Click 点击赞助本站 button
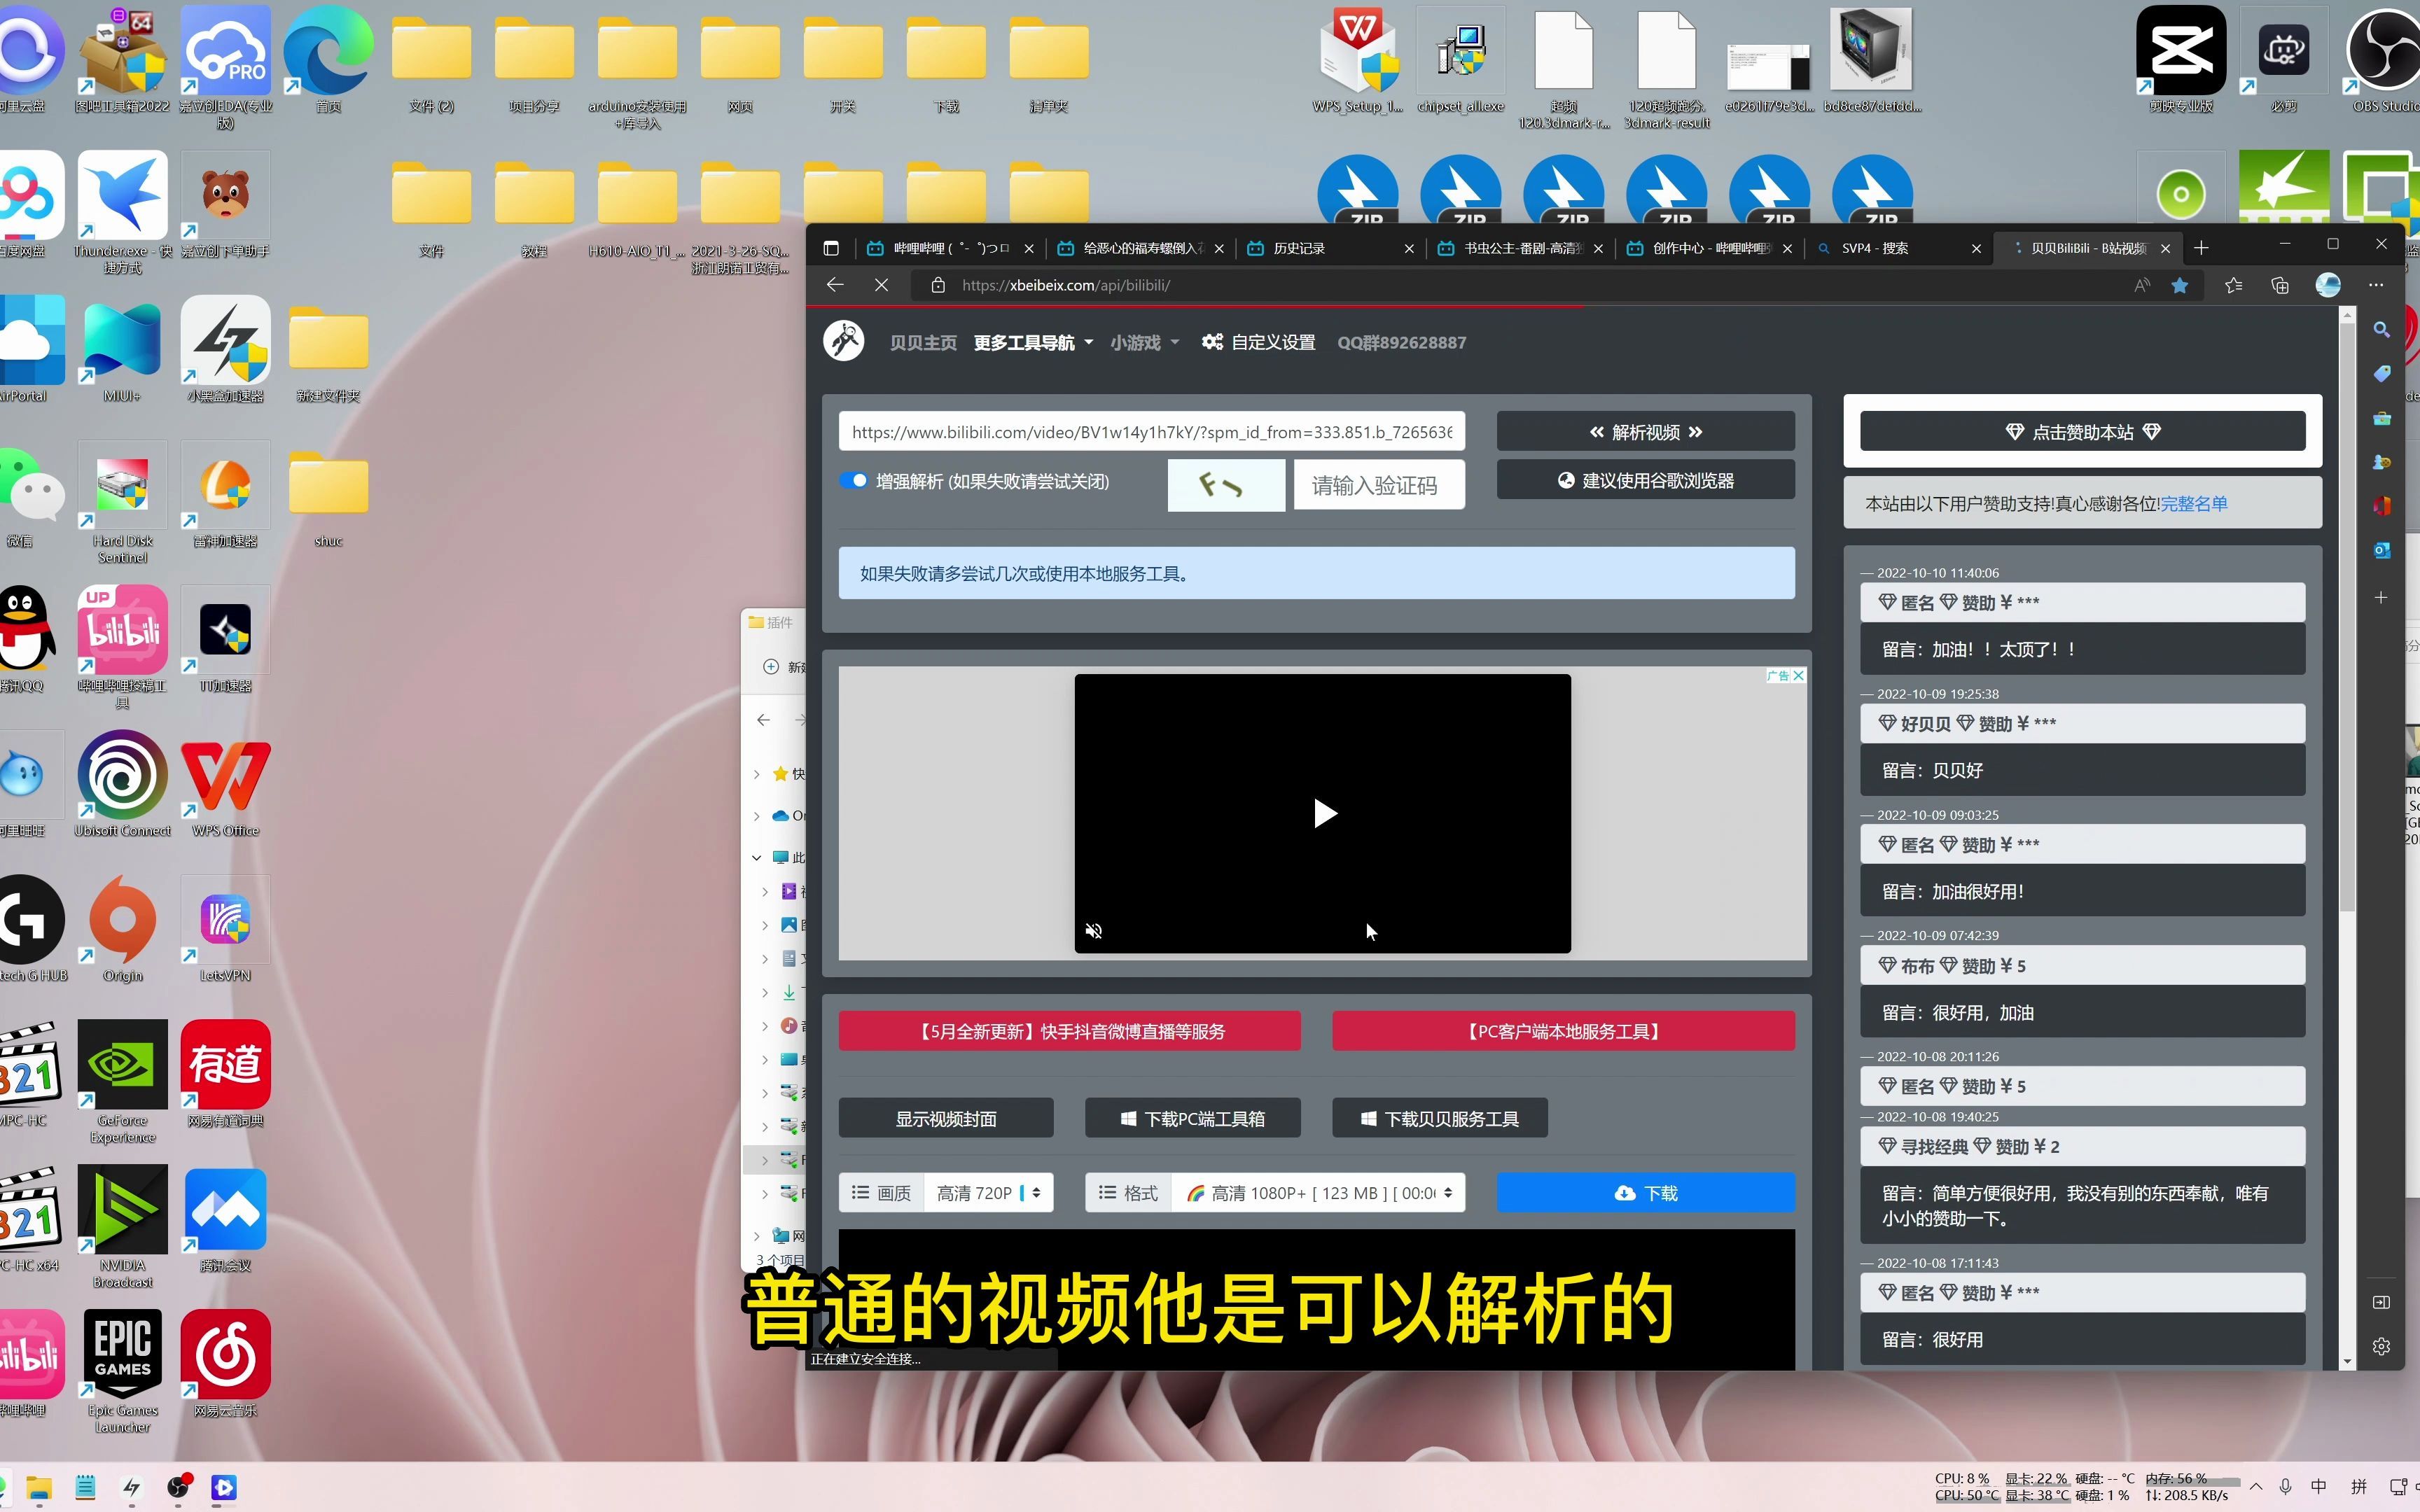This screenshot has width=2420, height=1512. coord(2082,432)
